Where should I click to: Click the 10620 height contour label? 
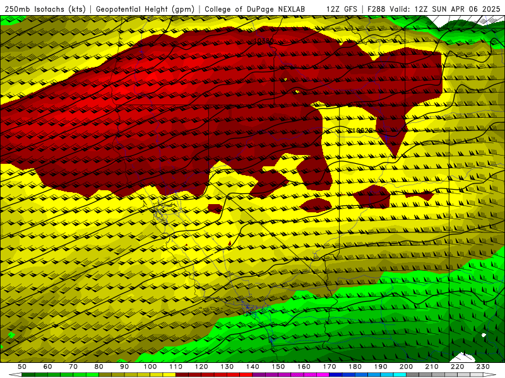[x=361, y=130]
